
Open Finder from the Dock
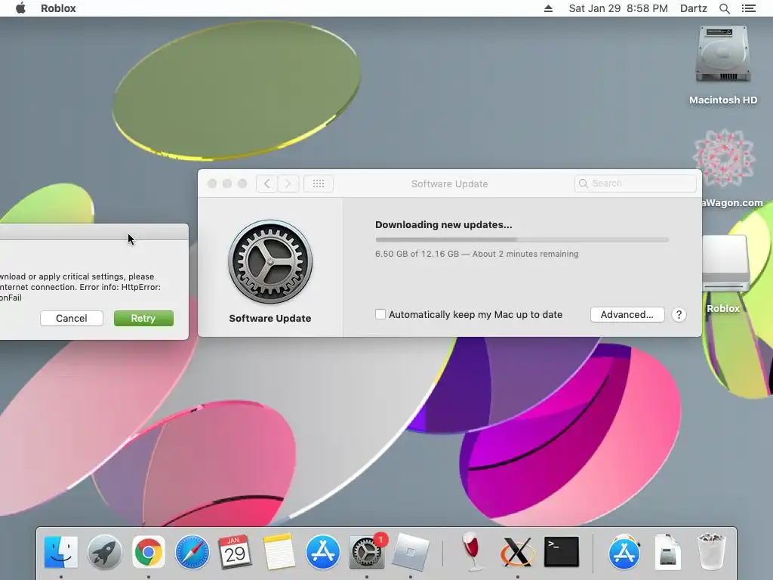60,552
